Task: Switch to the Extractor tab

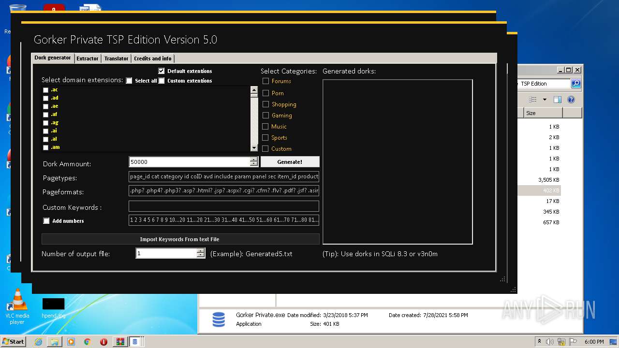Action: [x=88, y=58]
